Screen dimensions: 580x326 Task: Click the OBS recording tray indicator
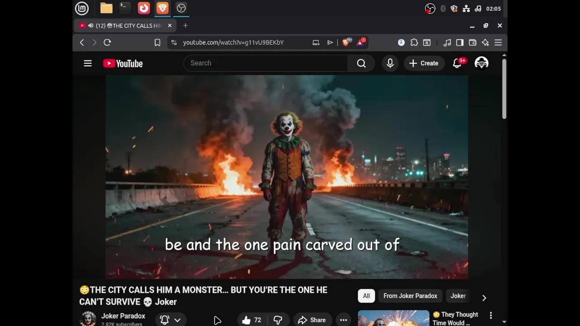[430, 9]
